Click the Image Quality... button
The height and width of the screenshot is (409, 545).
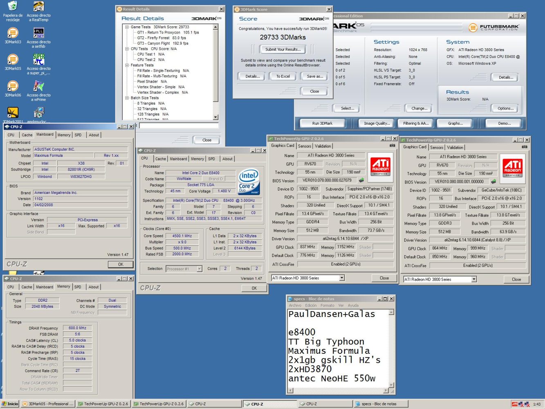[377, 123]
